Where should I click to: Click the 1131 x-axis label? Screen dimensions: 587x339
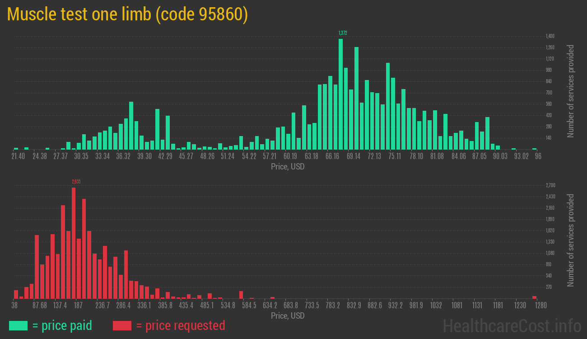[x=477, y=306]
